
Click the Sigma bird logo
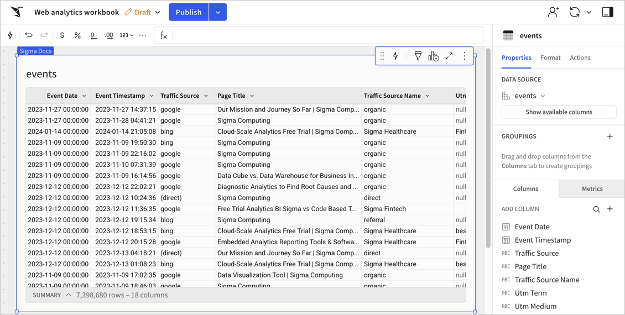(x=17, y=12)
